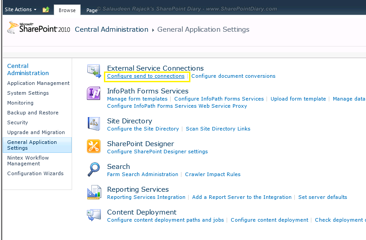Click Reporting Services heading text
The width and height of the screenshot is (366, 240).
(x=138, y=189)
